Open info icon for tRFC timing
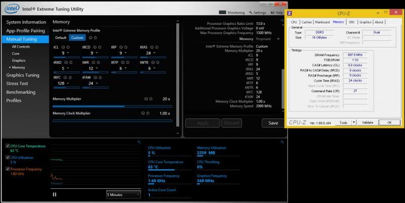 coord(65,77)
